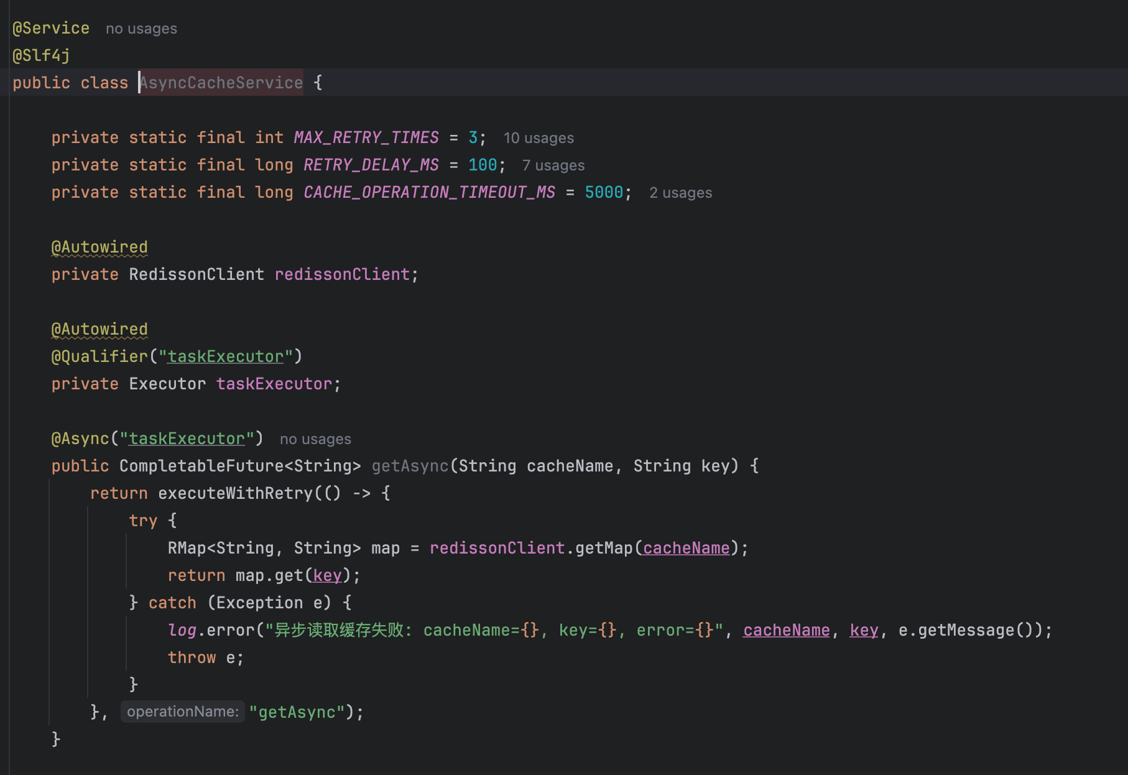Screen dimensions: 1128x775
Task: Click the @Autowired annotation above @Qualifier
Action: (99, 329)
